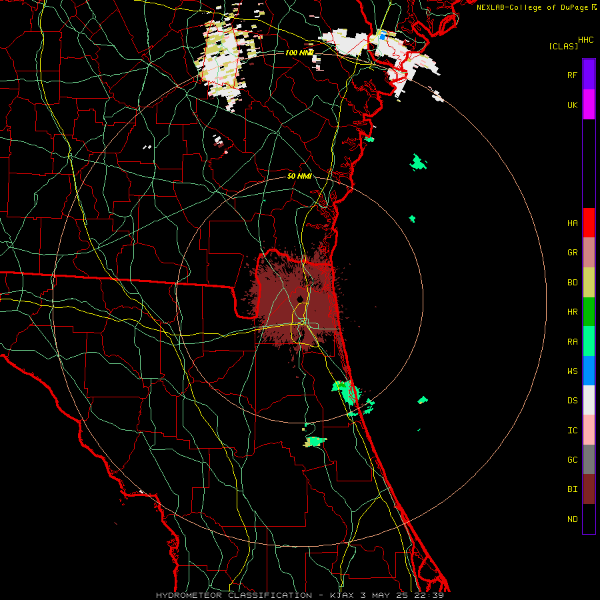The width and height of the screenshot is (600, 600).
Task: Click the HA red legend swatch
Action: point(589,223)
